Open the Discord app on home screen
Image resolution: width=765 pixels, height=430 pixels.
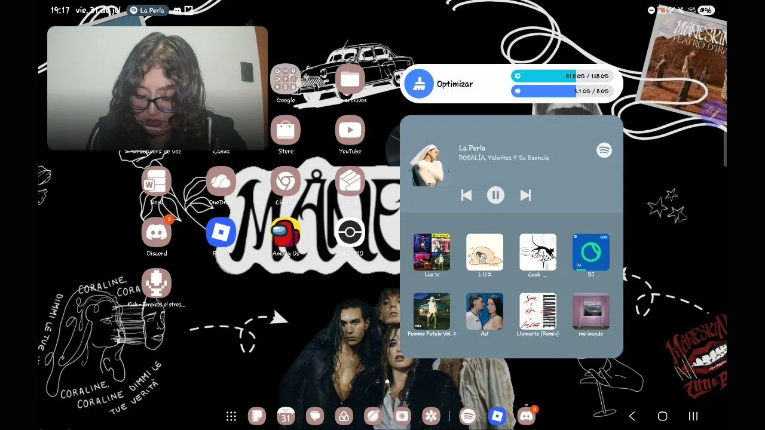point(157,232)
